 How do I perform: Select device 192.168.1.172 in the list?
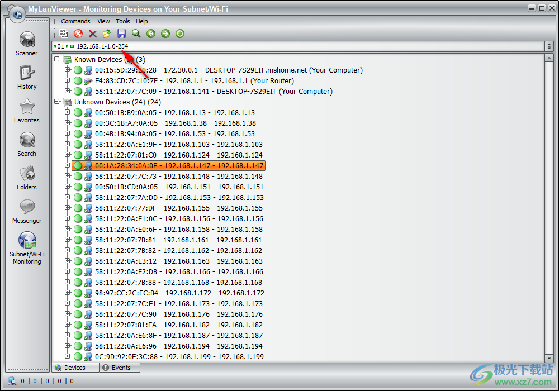click(179, 293)
